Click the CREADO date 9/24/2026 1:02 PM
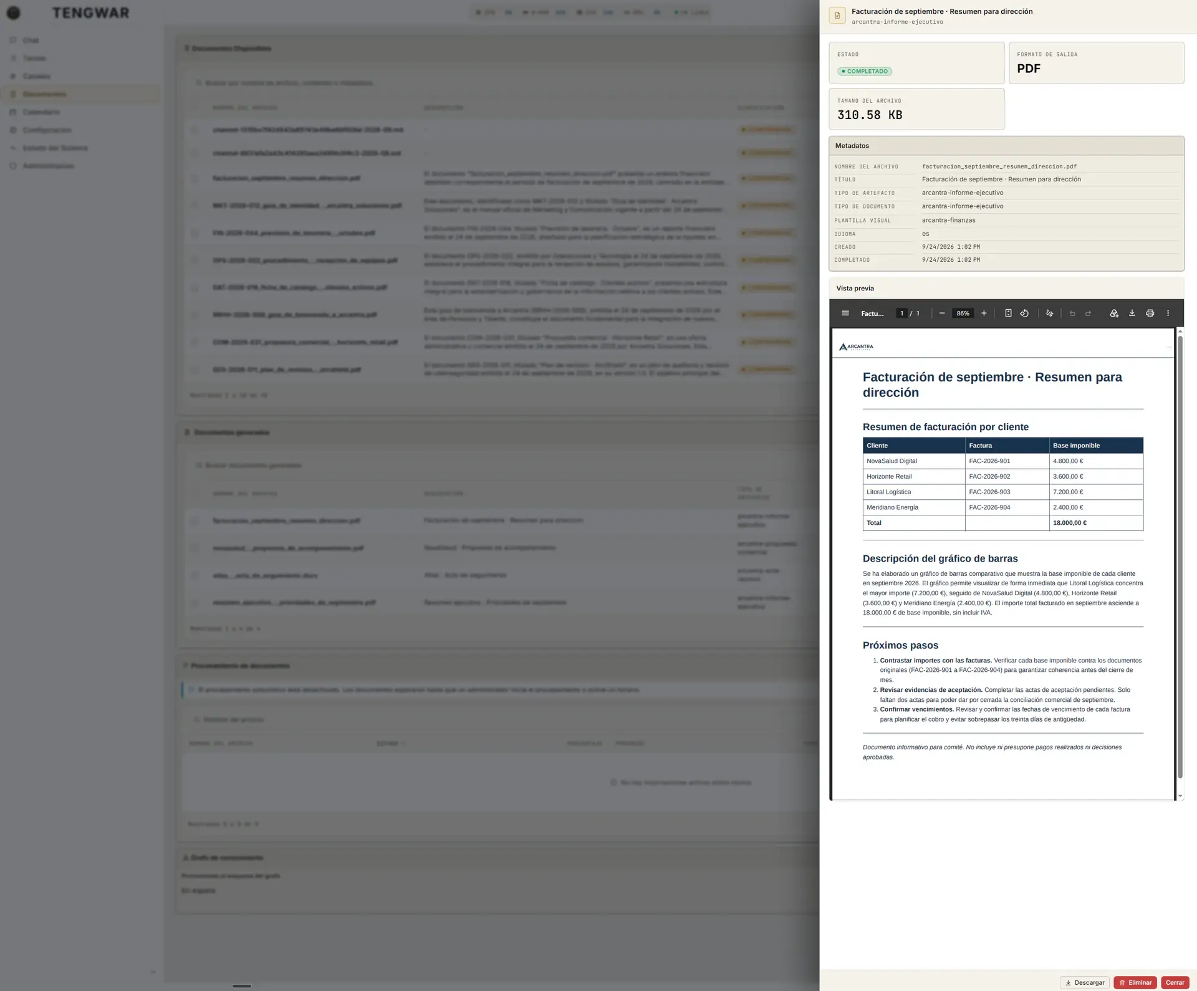 [951, 247]
